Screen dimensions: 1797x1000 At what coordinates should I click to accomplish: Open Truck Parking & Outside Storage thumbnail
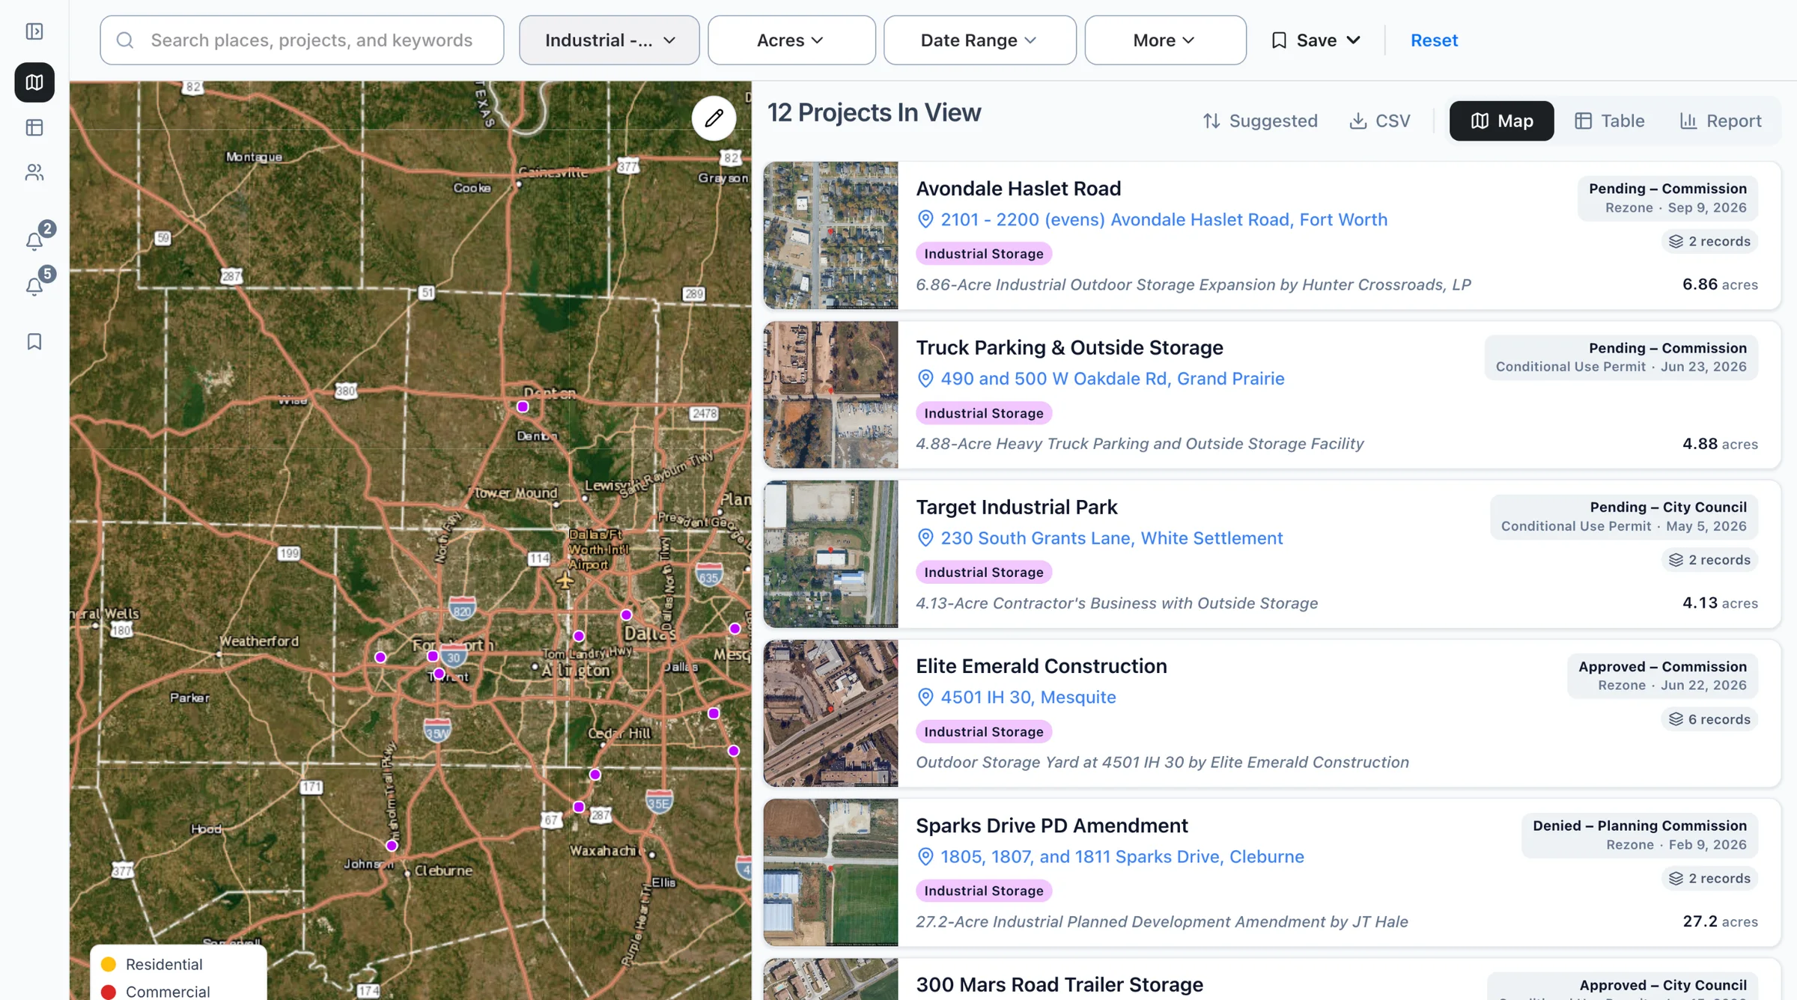pyautogui.click(x=830, y=395)
